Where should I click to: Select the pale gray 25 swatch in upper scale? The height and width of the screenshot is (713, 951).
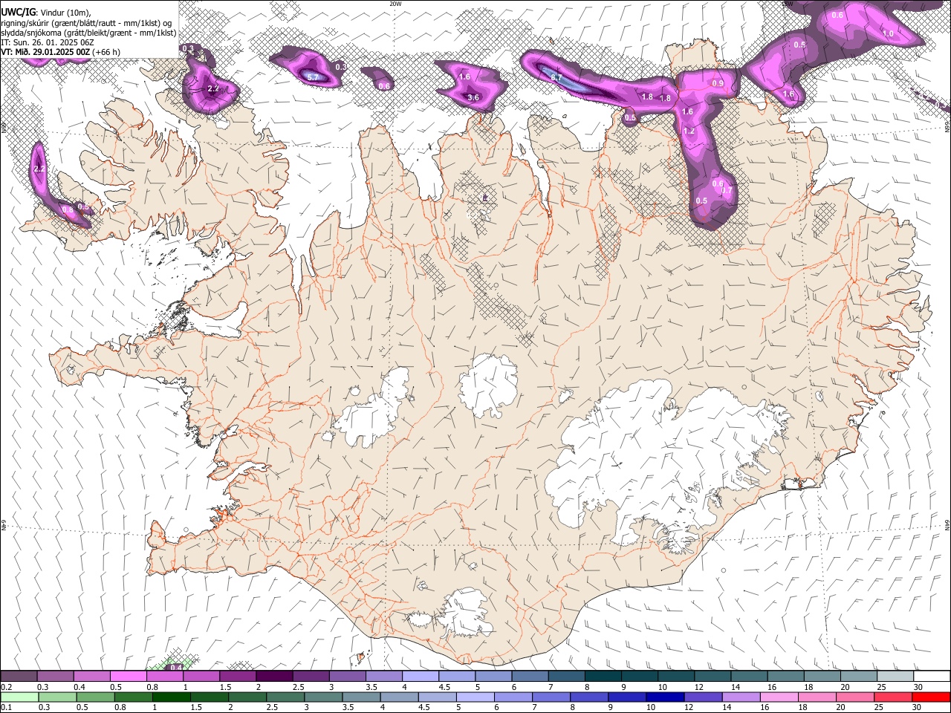(895, 677)
